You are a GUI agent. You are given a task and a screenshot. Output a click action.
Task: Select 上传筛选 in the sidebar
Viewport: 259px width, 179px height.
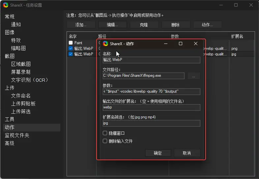(x=21, y=111)
